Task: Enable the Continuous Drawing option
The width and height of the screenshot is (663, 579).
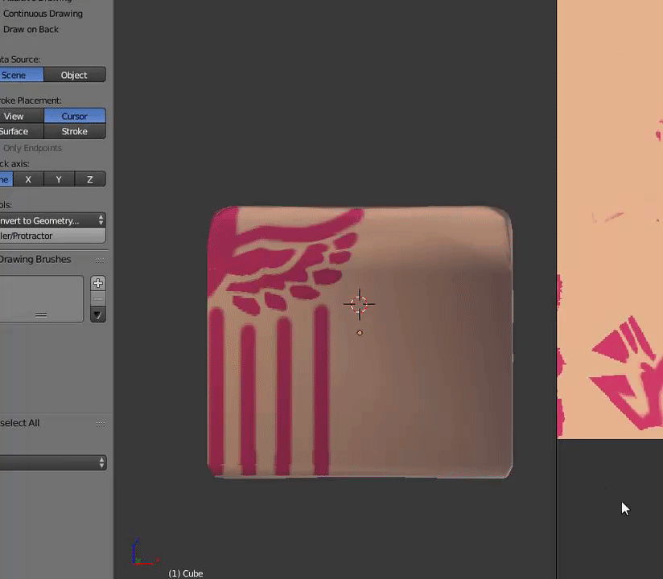Action: click(43, 14)
